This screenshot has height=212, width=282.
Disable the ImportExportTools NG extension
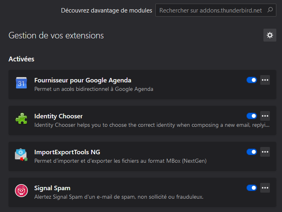pos(252,152)
